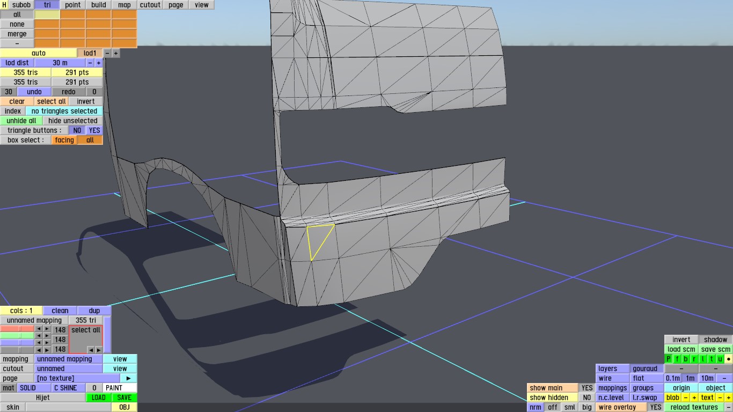Click the black dot view button
The width and height of the screenshot is (733, 412).
(x=729, y=359)
